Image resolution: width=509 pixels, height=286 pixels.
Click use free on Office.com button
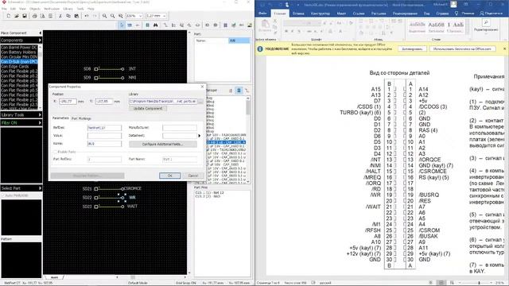click(462, 49)
